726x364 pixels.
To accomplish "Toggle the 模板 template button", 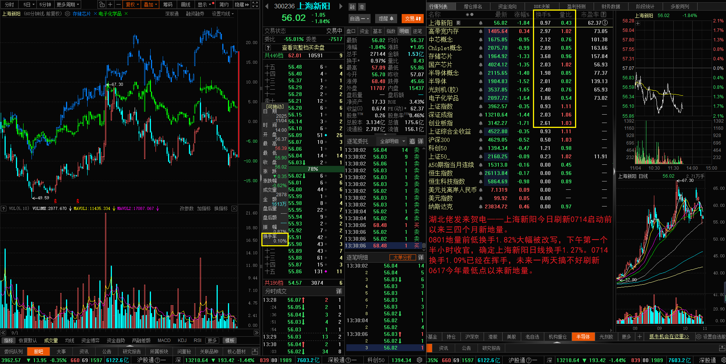I will 230,340.
